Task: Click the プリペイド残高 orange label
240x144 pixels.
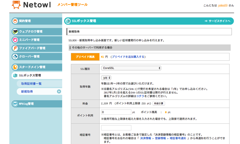Action: 85,57
